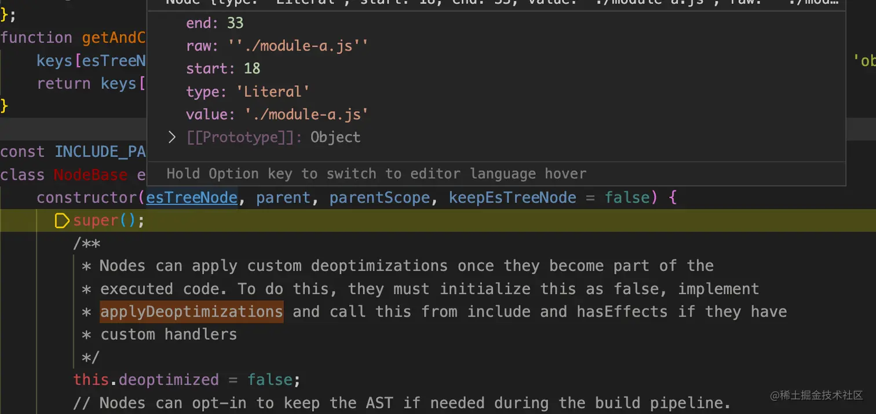Click this.deoptimized assignment line

pos(187,380)
